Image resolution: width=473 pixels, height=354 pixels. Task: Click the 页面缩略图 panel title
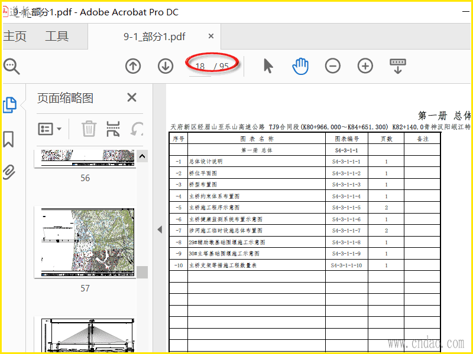pos(65,98)
